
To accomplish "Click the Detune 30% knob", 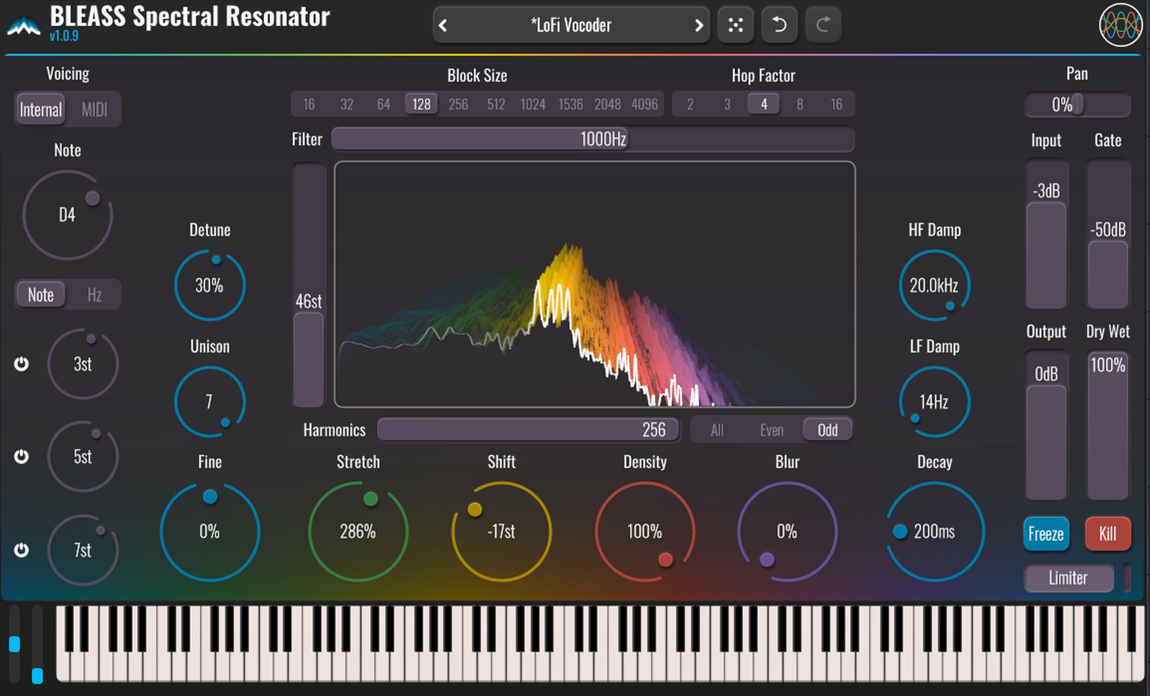I will (210, 285).
